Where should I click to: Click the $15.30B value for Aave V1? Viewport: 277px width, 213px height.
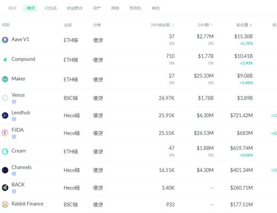[243, 36]
